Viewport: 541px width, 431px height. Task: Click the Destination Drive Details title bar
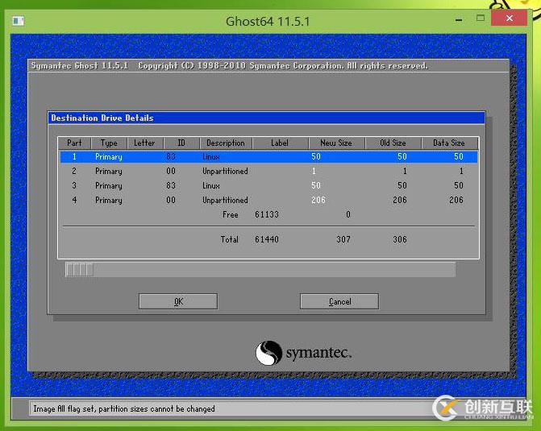click(266, 118)
